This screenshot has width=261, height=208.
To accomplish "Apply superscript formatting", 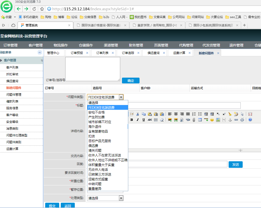I will [224, 114].
